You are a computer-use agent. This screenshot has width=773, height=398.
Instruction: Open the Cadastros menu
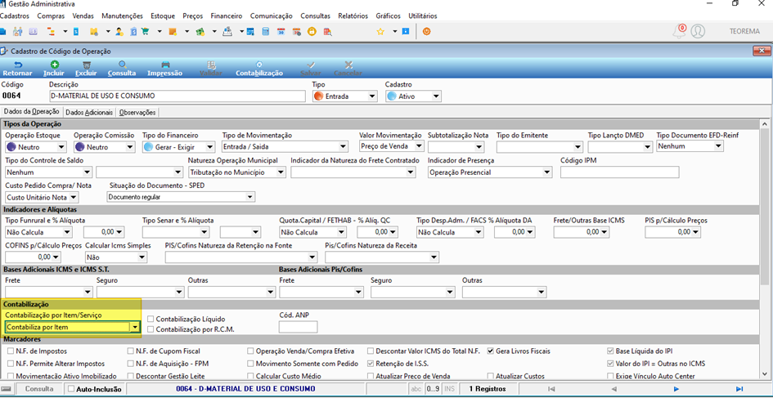point(14,16)
